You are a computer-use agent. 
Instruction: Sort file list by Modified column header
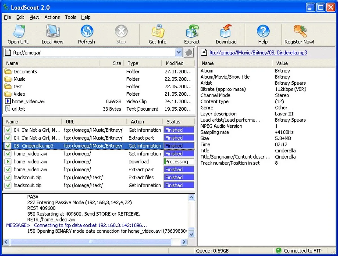click(175, 63)
